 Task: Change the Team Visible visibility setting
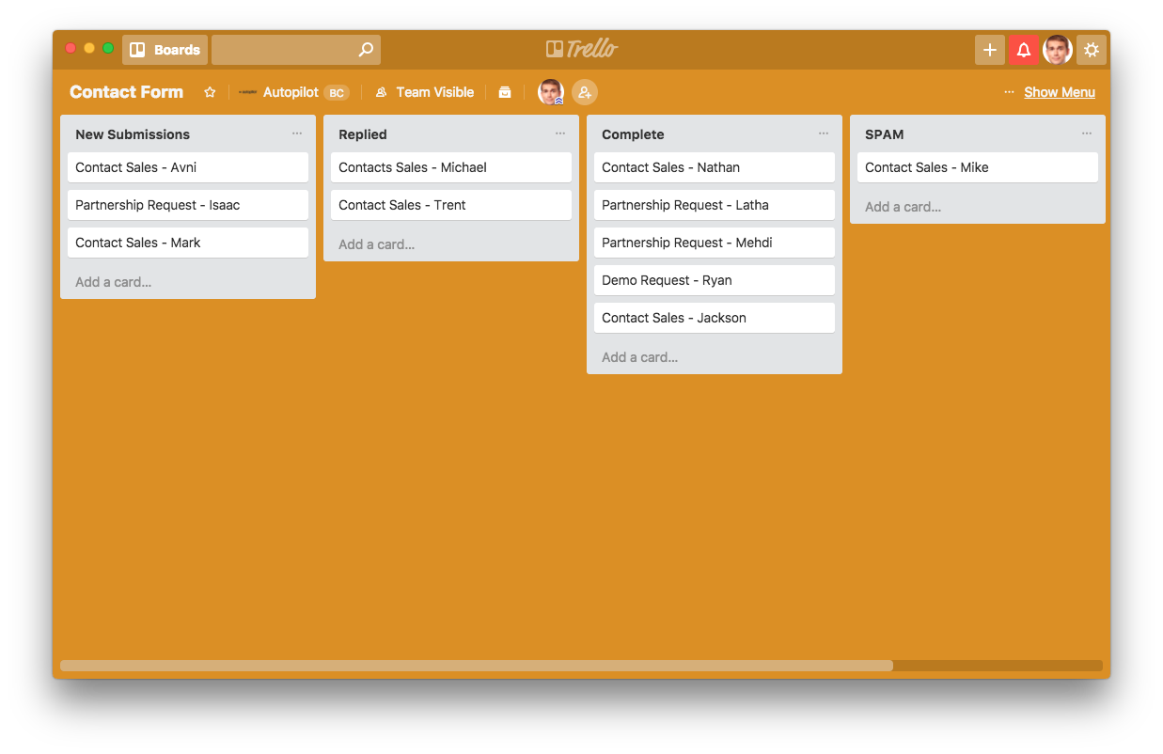pyautogui.click(x=424, y=92)
